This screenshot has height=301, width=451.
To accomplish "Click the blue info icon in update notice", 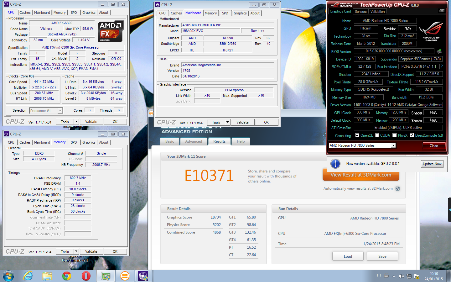I will pyautogui.click(x=335, y=163).
